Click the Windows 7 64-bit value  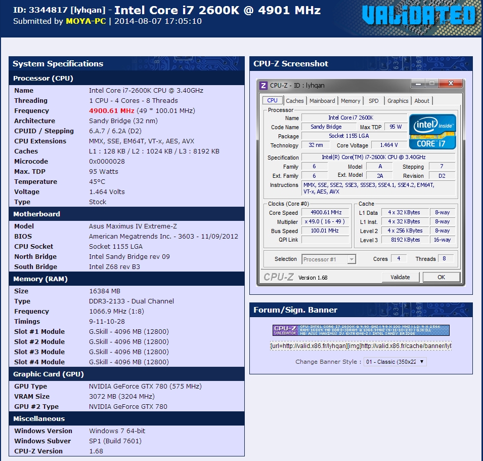click(x=117, y=431)
